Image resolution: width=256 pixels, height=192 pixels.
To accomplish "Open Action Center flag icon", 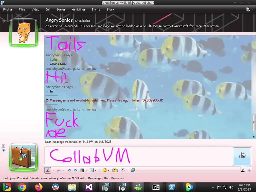I will point(219,187).
